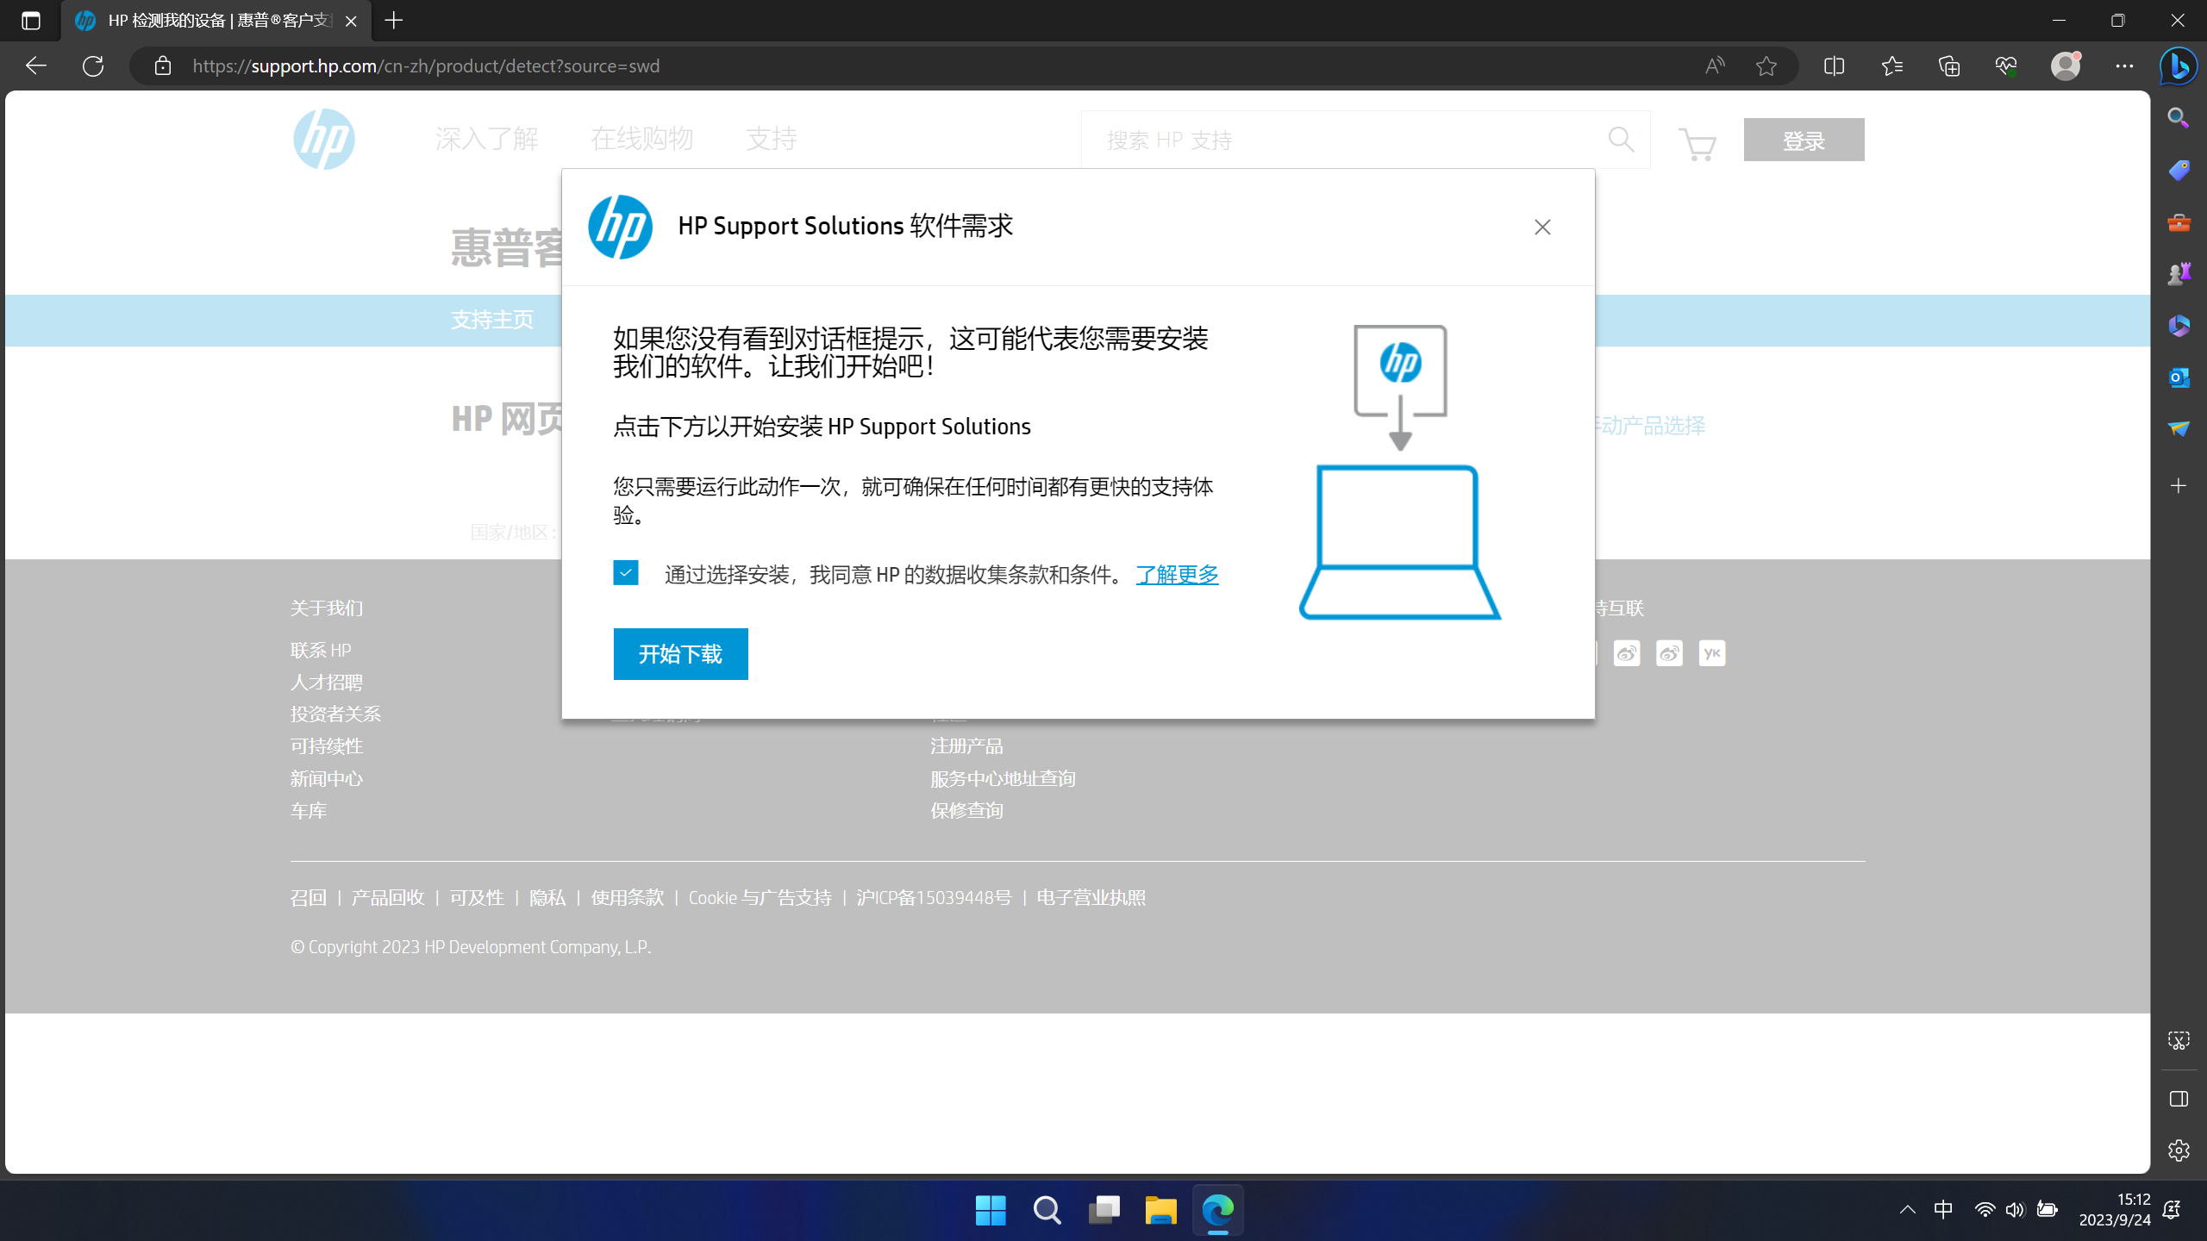Open File Explorer from the taskbar
This screenshot has width=2207, height=1241.
click(1160, 1210)
